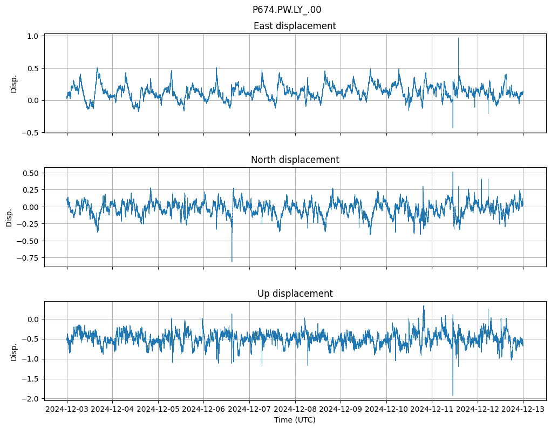Screen dimensions: 551x429
Task: Select the 2024-12-03 date tick label
Action: coord(67,410)
